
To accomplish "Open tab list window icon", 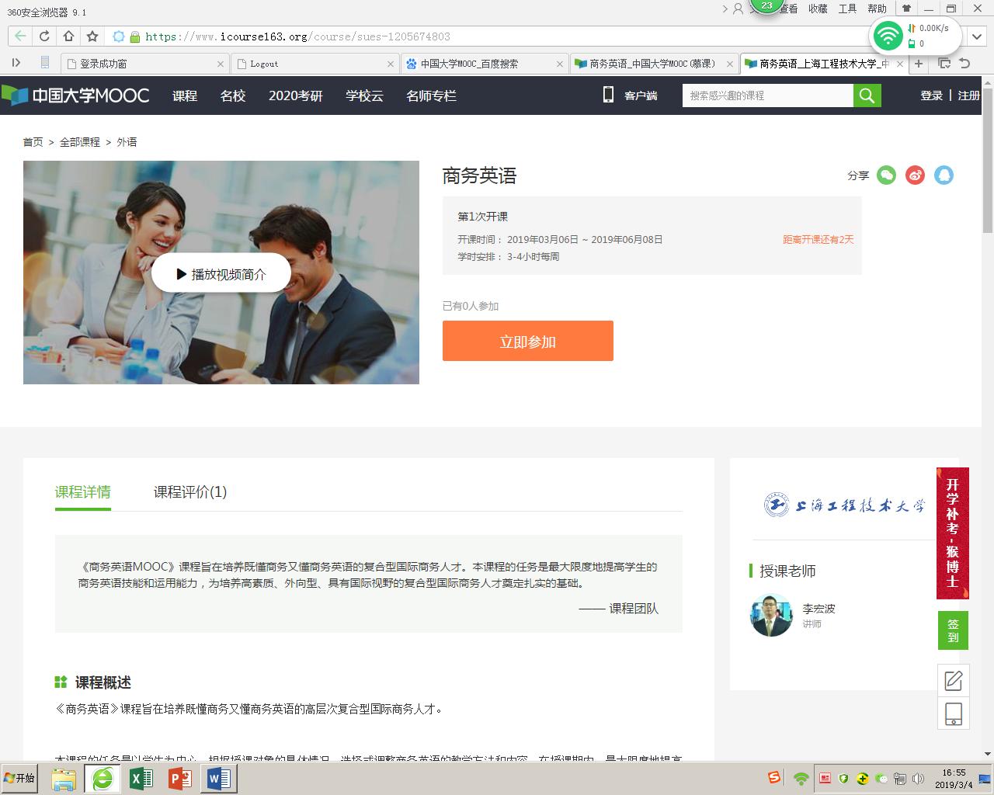I will point(944,64).
